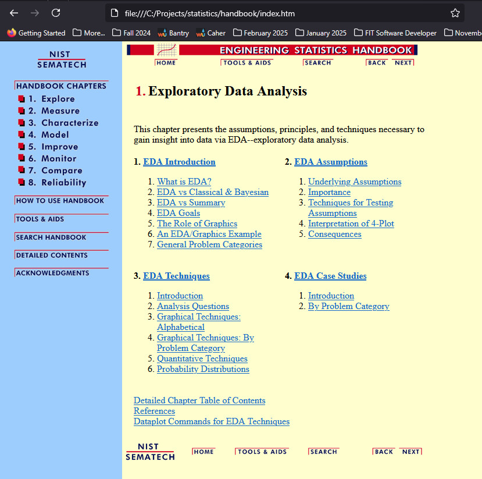Screen dimensions: 482x479
Task: Open Interpretation of 4-Plot link
Action: coord(351,223)
